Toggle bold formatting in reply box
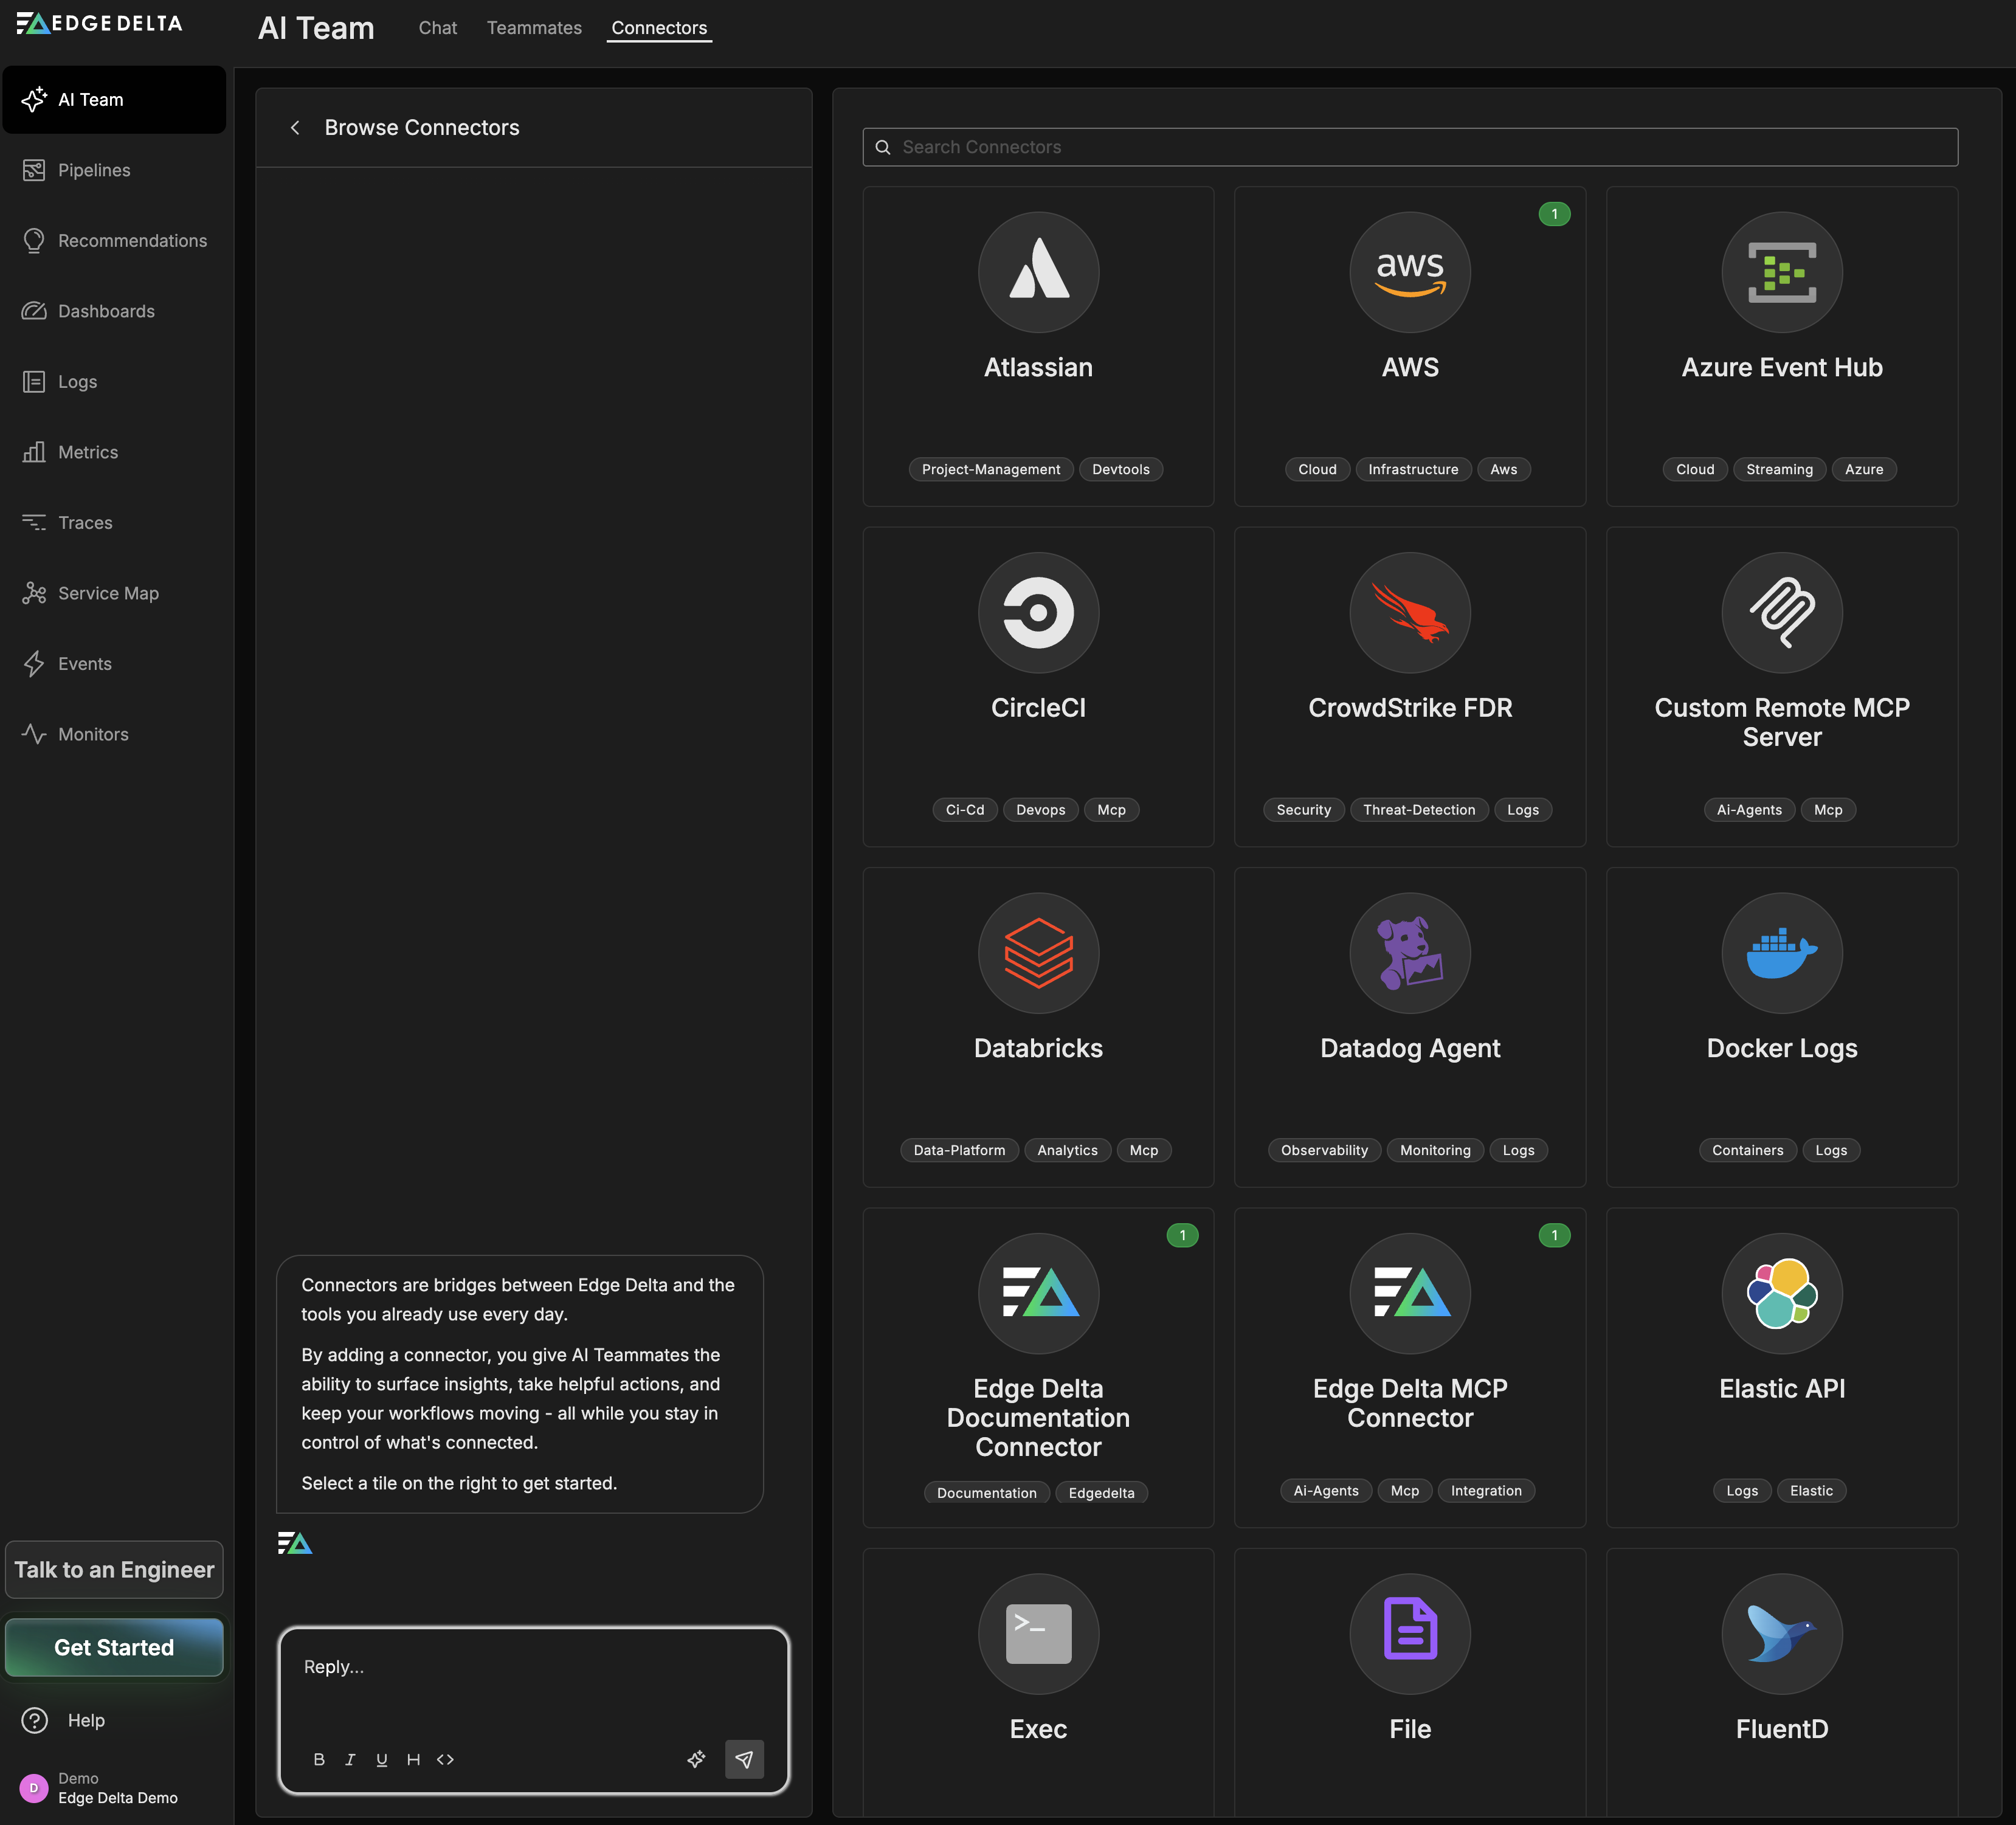 click(319, 1759)
